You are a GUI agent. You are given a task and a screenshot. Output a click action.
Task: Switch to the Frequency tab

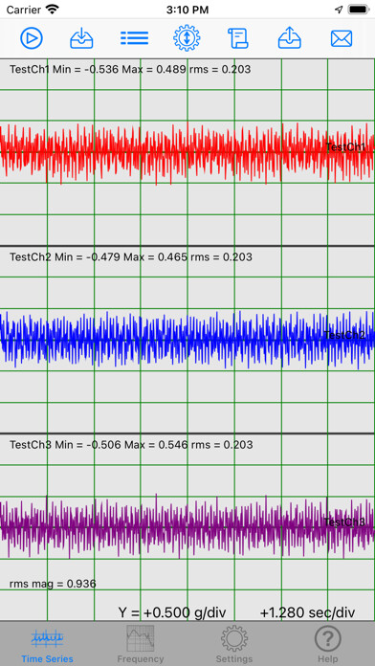click(141, 644)
